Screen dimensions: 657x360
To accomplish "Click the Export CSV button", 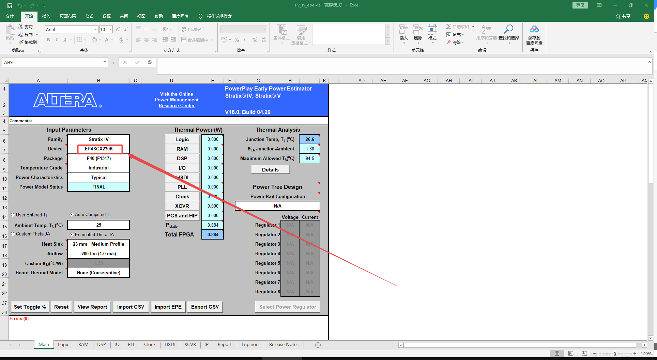I will tap(205, 307).
